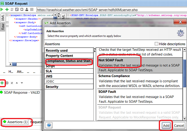The width and height of the screenshot is (187, 131).
Task: Select the Property Content assertion category
Action: [x=69, y=56]
